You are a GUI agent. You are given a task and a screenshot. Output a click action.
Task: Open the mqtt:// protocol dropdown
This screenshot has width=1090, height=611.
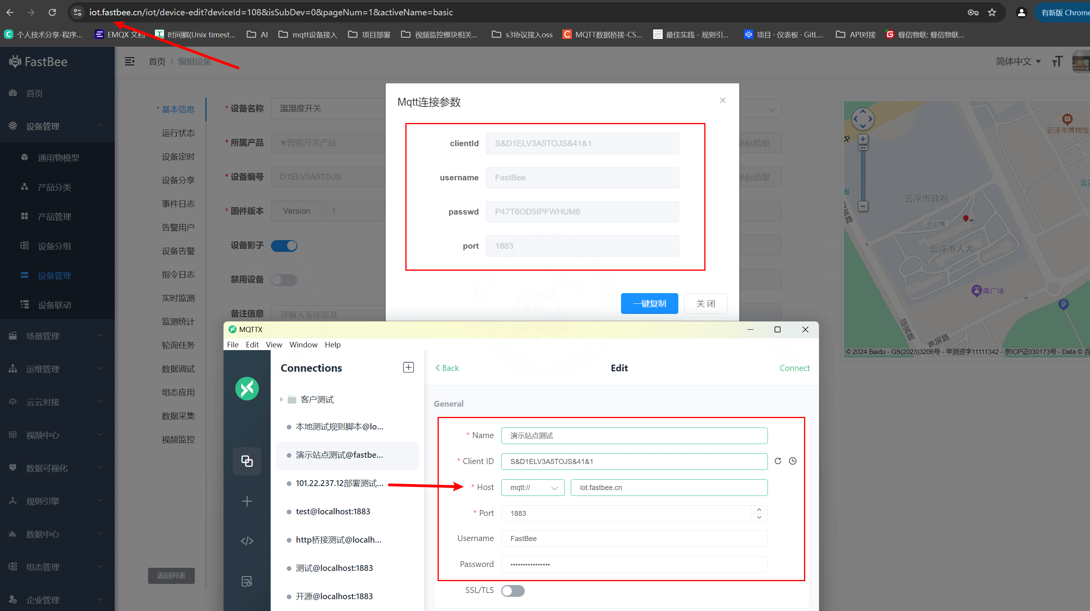pos(533,487)
